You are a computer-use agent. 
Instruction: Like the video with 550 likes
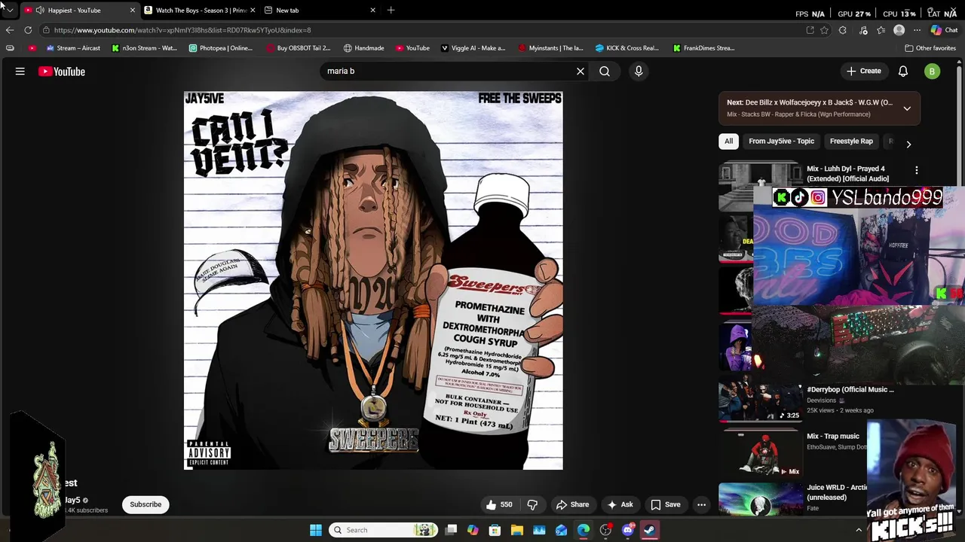pyautogui.click(x=499, y=504)
